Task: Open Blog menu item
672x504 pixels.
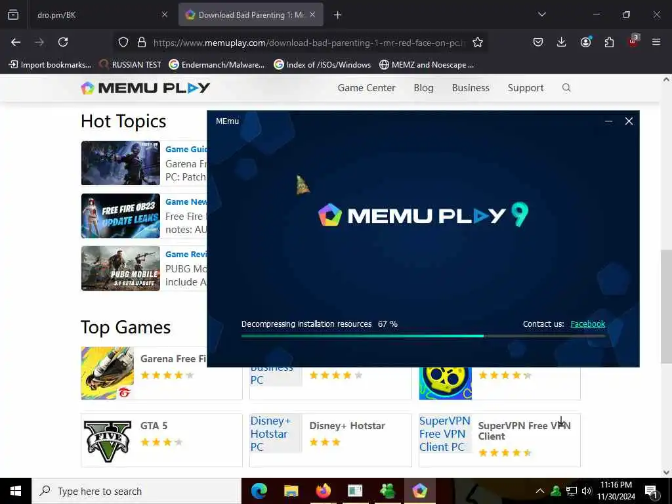Action: click(x=423, y=88)
